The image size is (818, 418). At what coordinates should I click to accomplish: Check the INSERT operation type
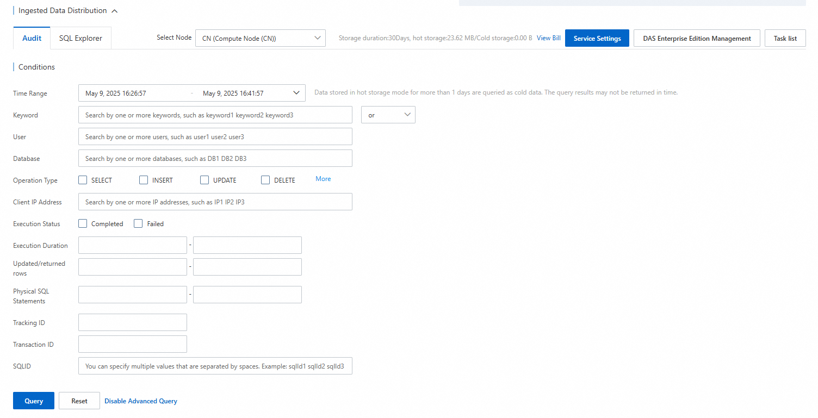(x=144, y=180)
